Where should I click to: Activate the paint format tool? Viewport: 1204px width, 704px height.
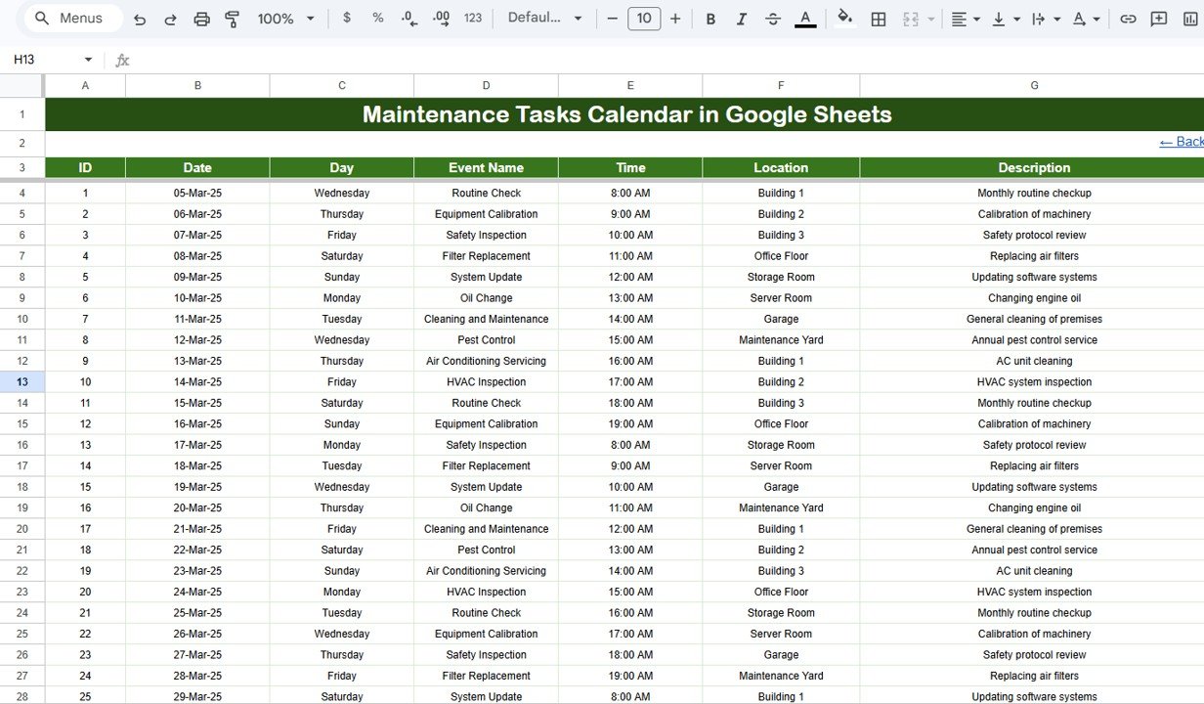click(x=233, y=19)
